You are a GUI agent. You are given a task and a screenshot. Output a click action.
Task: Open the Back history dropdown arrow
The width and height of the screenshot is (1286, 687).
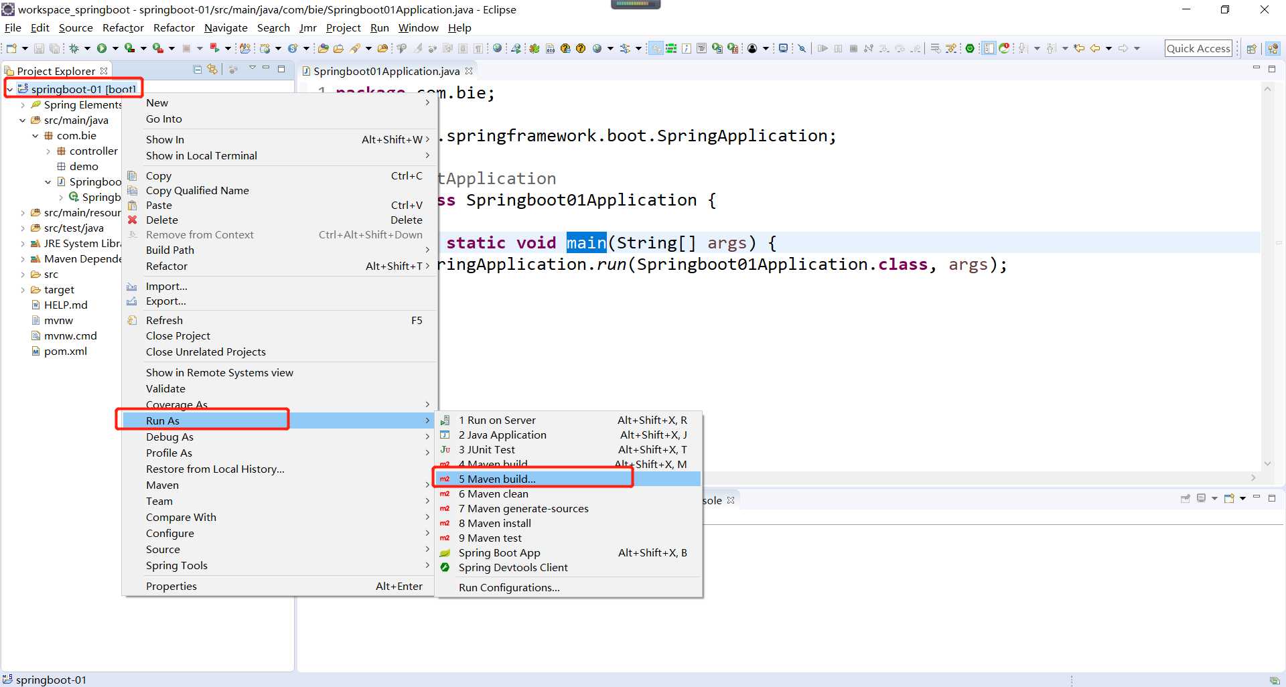[1109, 48]
